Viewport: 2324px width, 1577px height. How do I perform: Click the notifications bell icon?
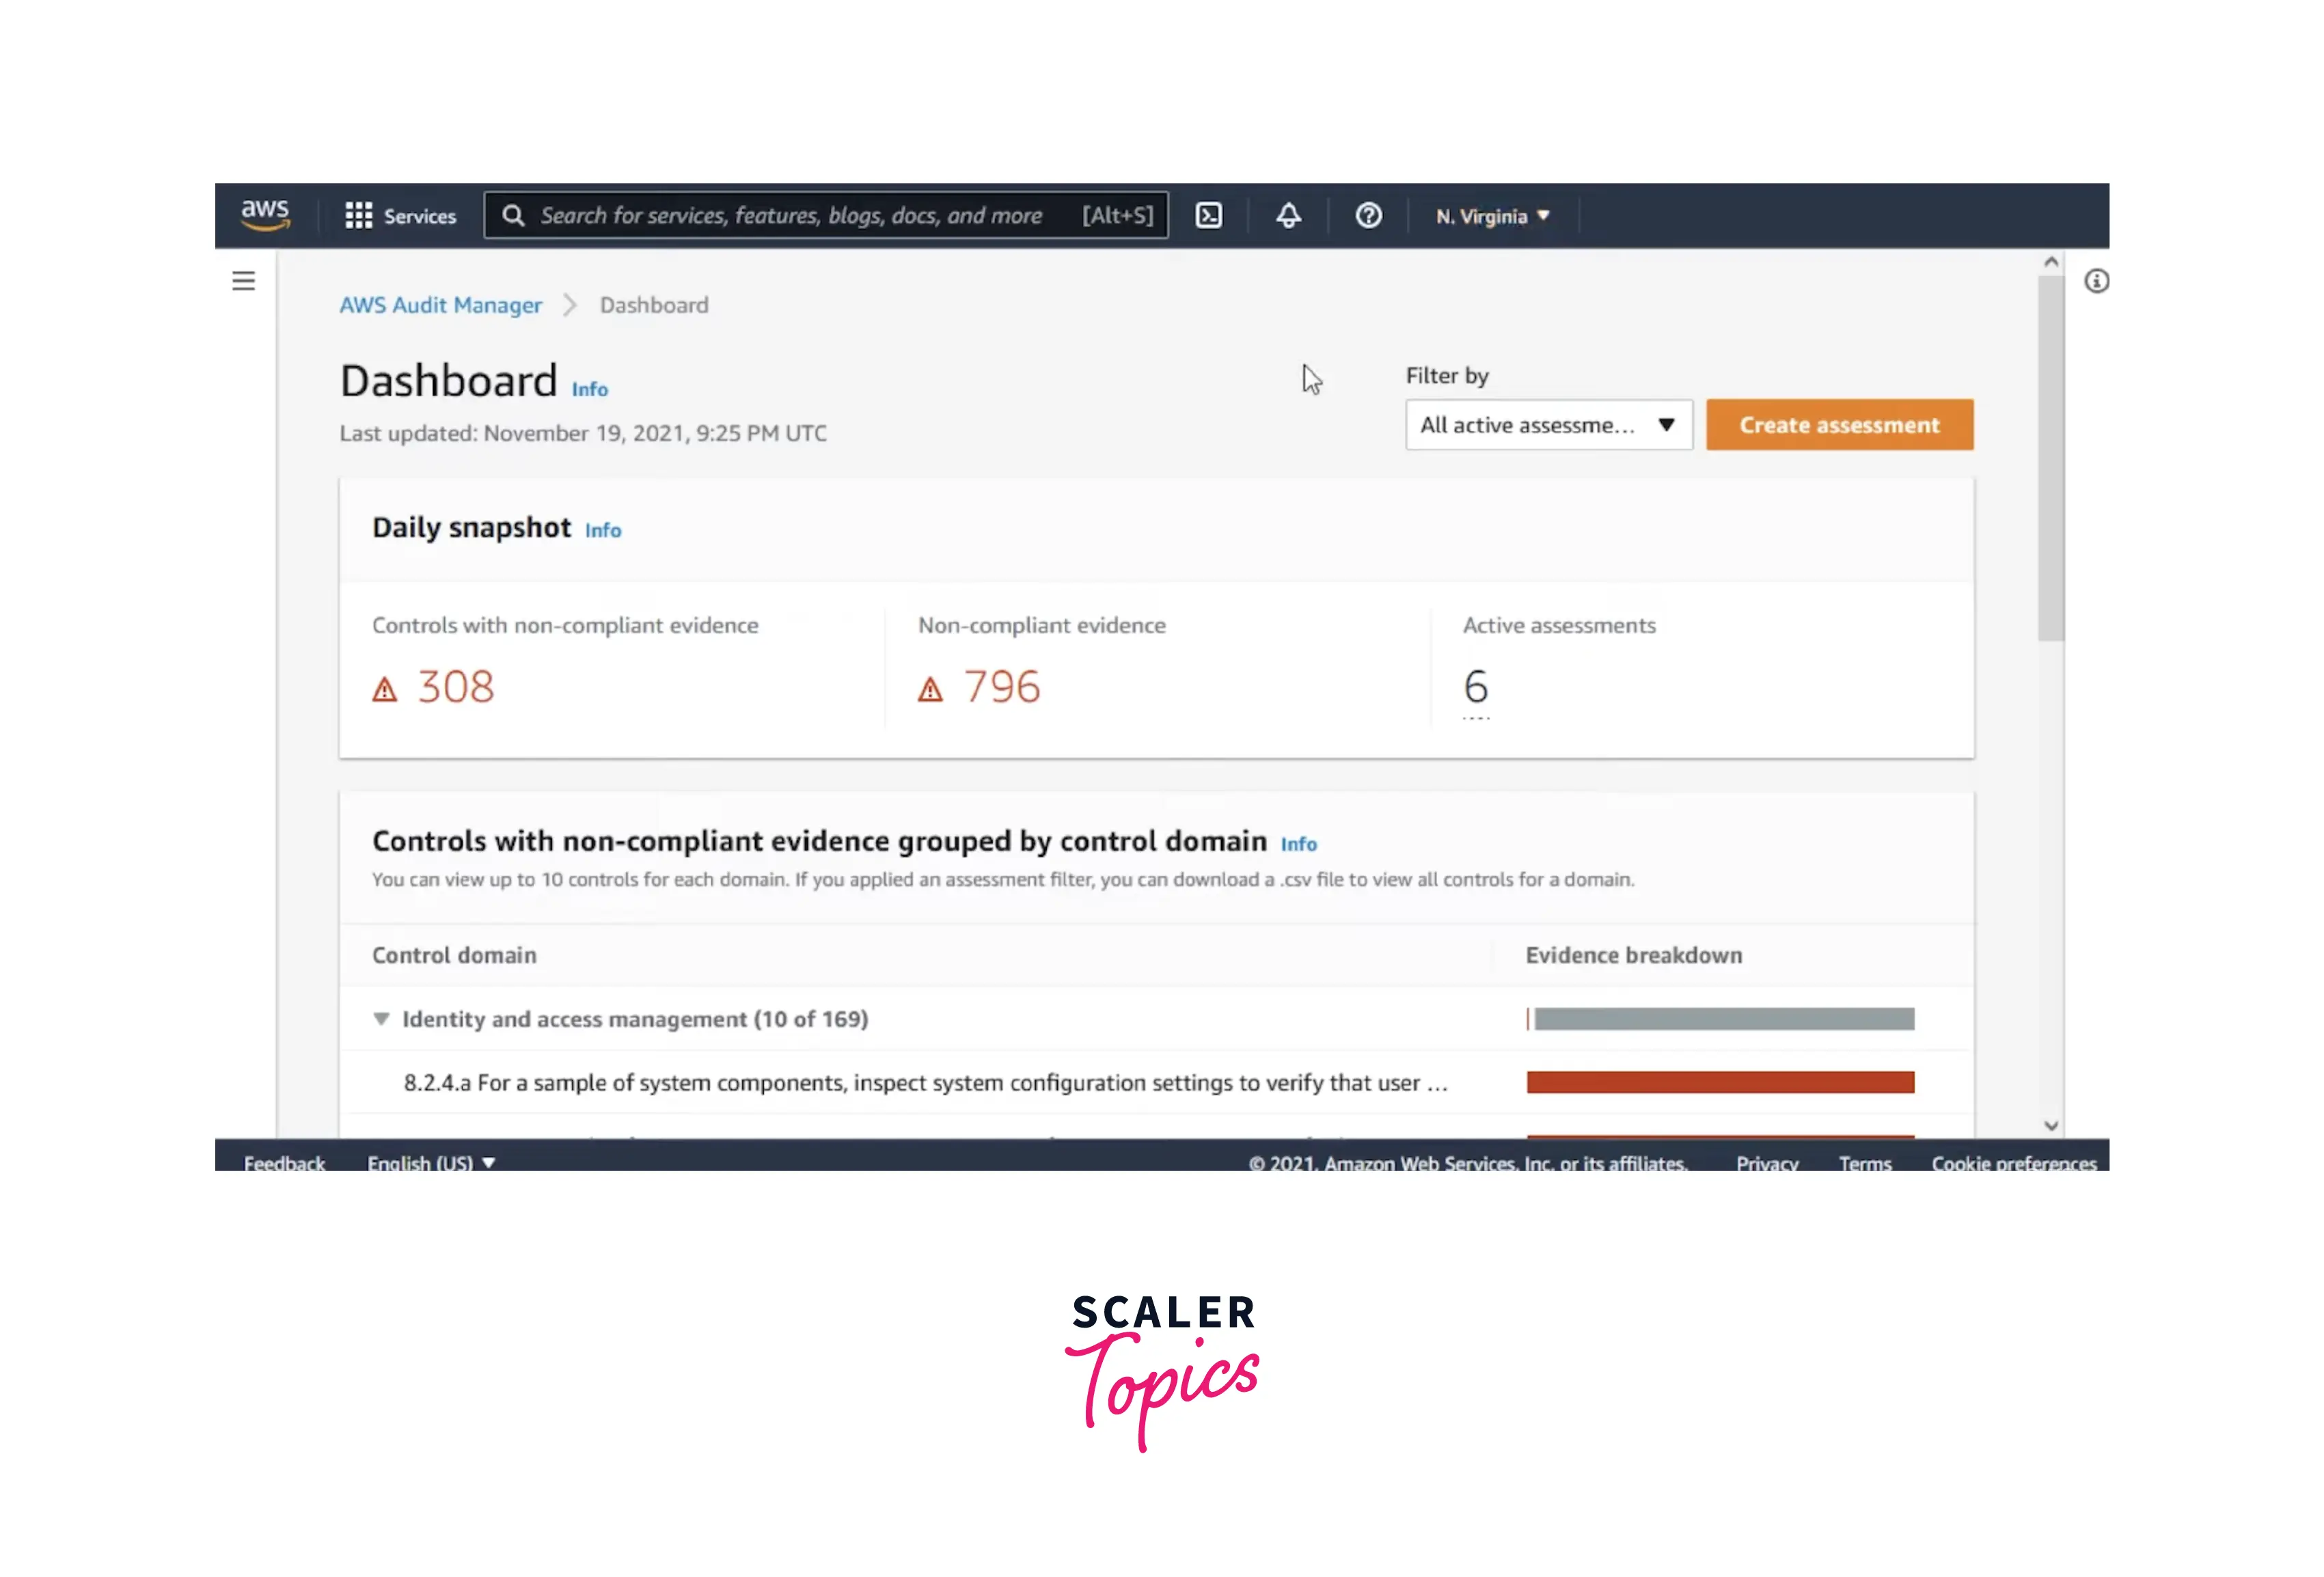(x=1289, y=215)
